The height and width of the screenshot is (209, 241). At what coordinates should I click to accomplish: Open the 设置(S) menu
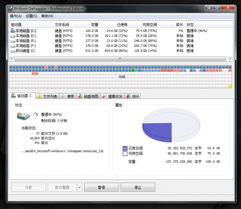coord(31,16)
